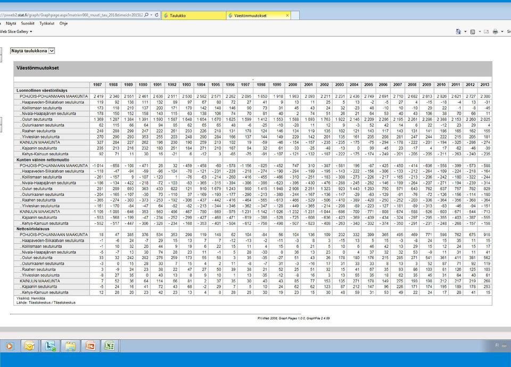
Task: Click value 2 300 in 2013 column
Action: (485, 96)
